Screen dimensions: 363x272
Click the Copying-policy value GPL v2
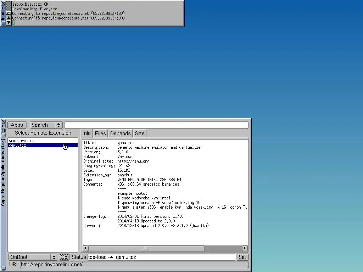click(x=124, y=166)
